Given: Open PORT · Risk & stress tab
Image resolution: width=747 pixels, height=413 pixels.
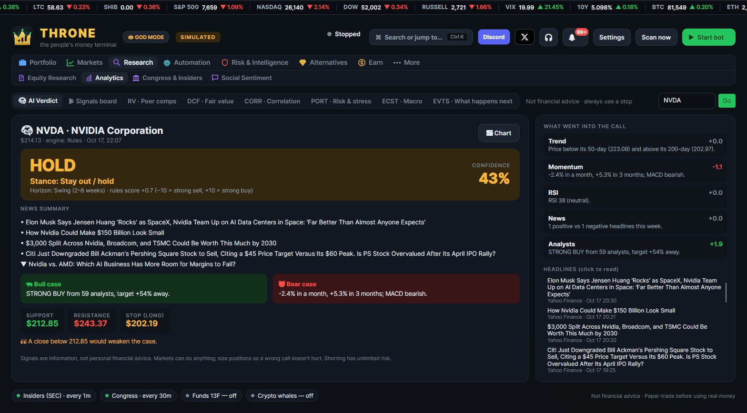Looking at the screenshot, I should tap(341, 101).
